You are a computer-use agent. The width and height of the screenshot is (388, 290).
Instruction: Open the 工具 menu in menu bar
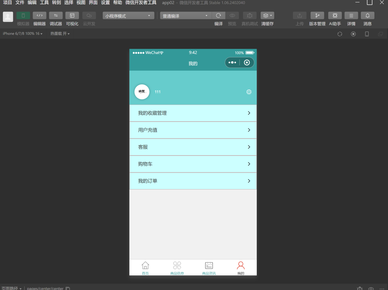click(44, 3)
